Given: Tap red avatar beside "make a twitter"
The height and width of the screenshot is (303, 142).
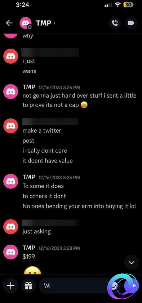Looking at the screenshot, I should [11, 126].
